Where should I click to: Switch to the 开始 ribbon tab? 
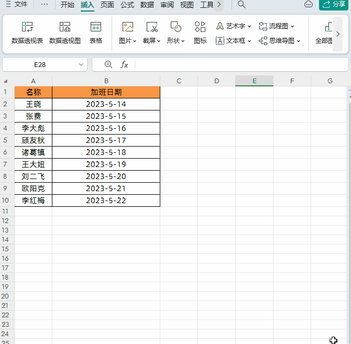(67, 5)
